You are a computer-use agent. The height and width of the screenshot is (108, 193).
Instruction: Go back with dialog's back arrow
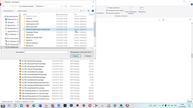(3, 6)
